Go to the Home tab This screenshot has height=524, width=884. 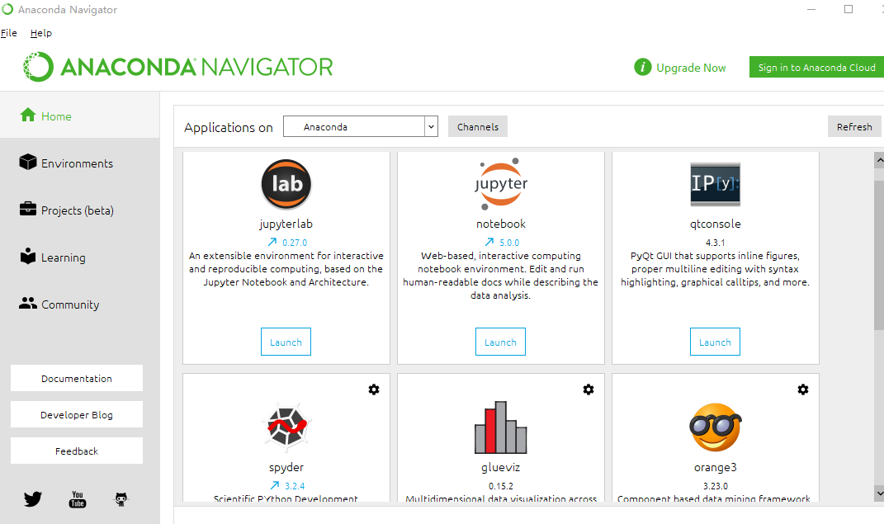79,116
